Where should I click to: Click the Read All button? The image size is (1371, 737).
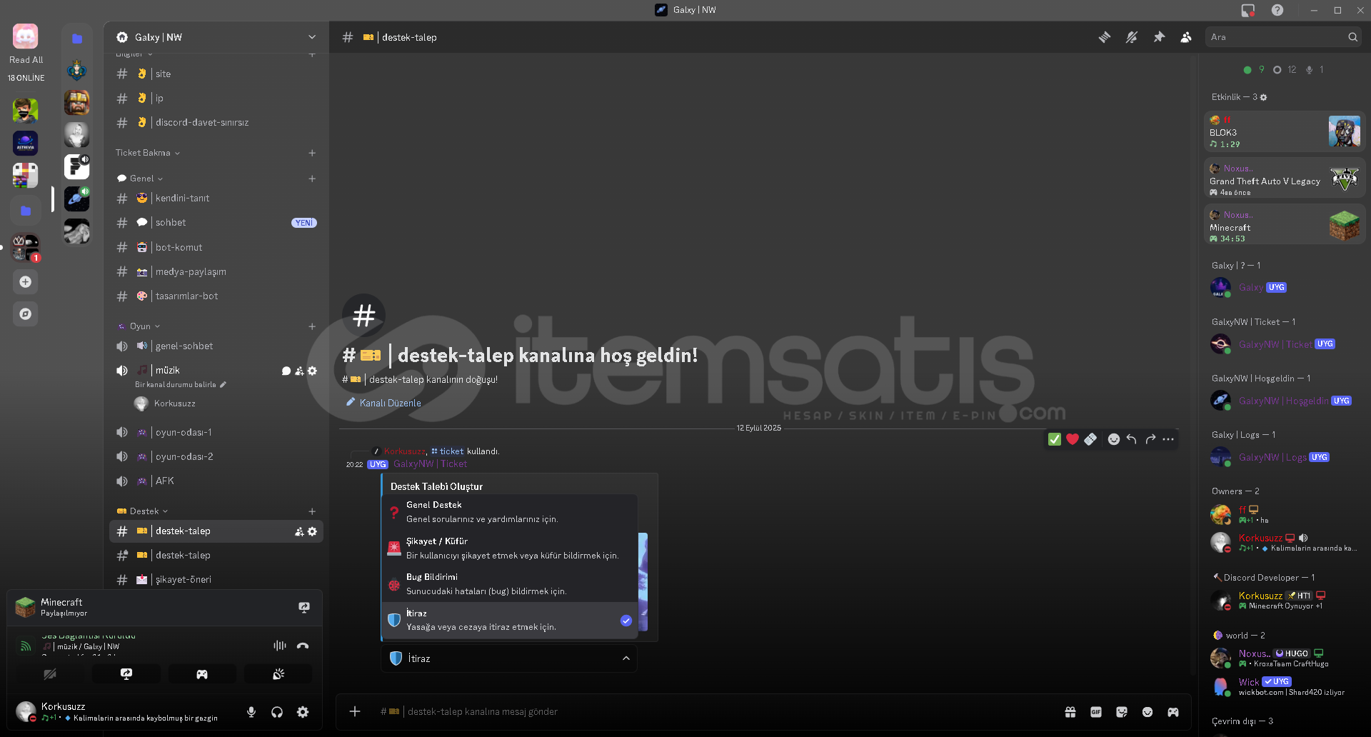(x=26, y=60)
